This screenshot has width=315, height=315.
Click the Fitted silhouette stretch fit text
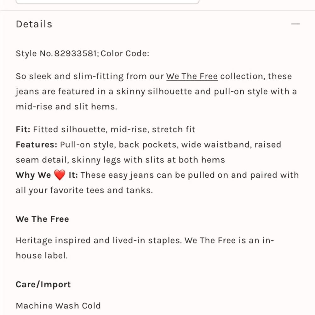click(114, 129)
